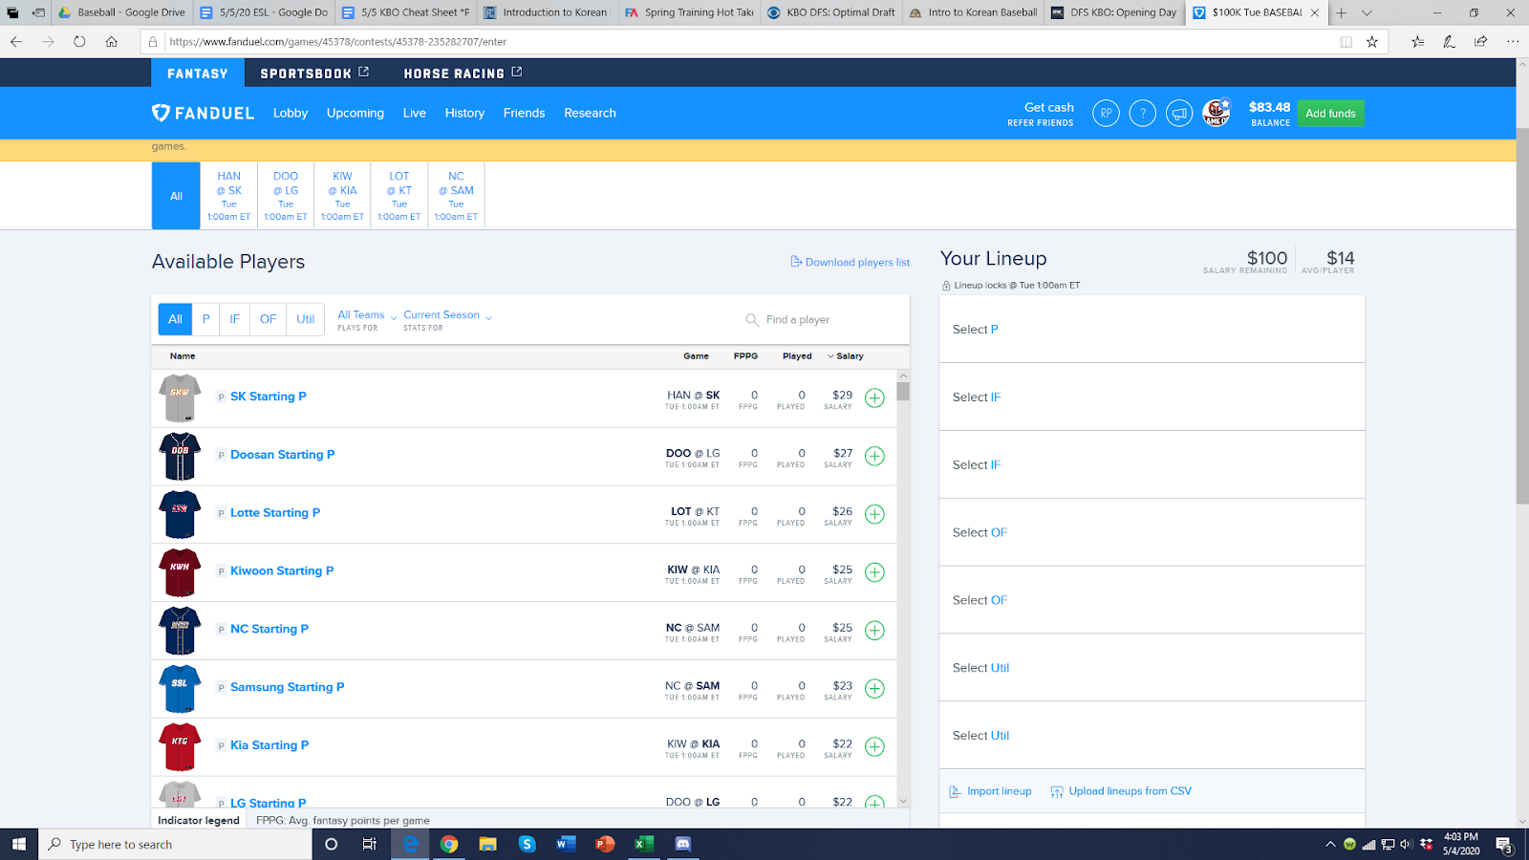Add Lotte Starting P to lineup
1529x860 pixels.
click(x=874, y=514)
